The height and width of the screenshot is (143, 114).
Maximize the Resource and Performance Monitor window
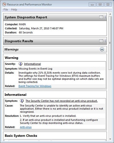(x=100, y=5)
